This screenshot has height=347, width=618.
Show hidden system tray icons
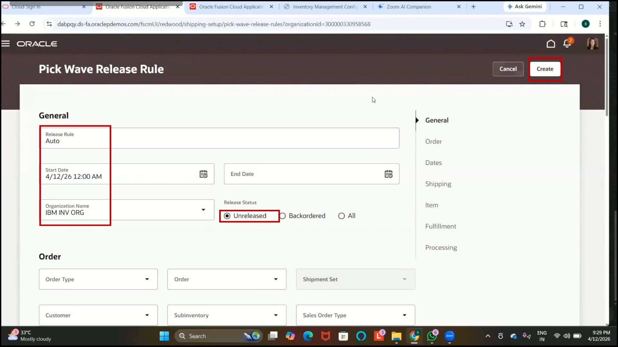click(488, 336)
